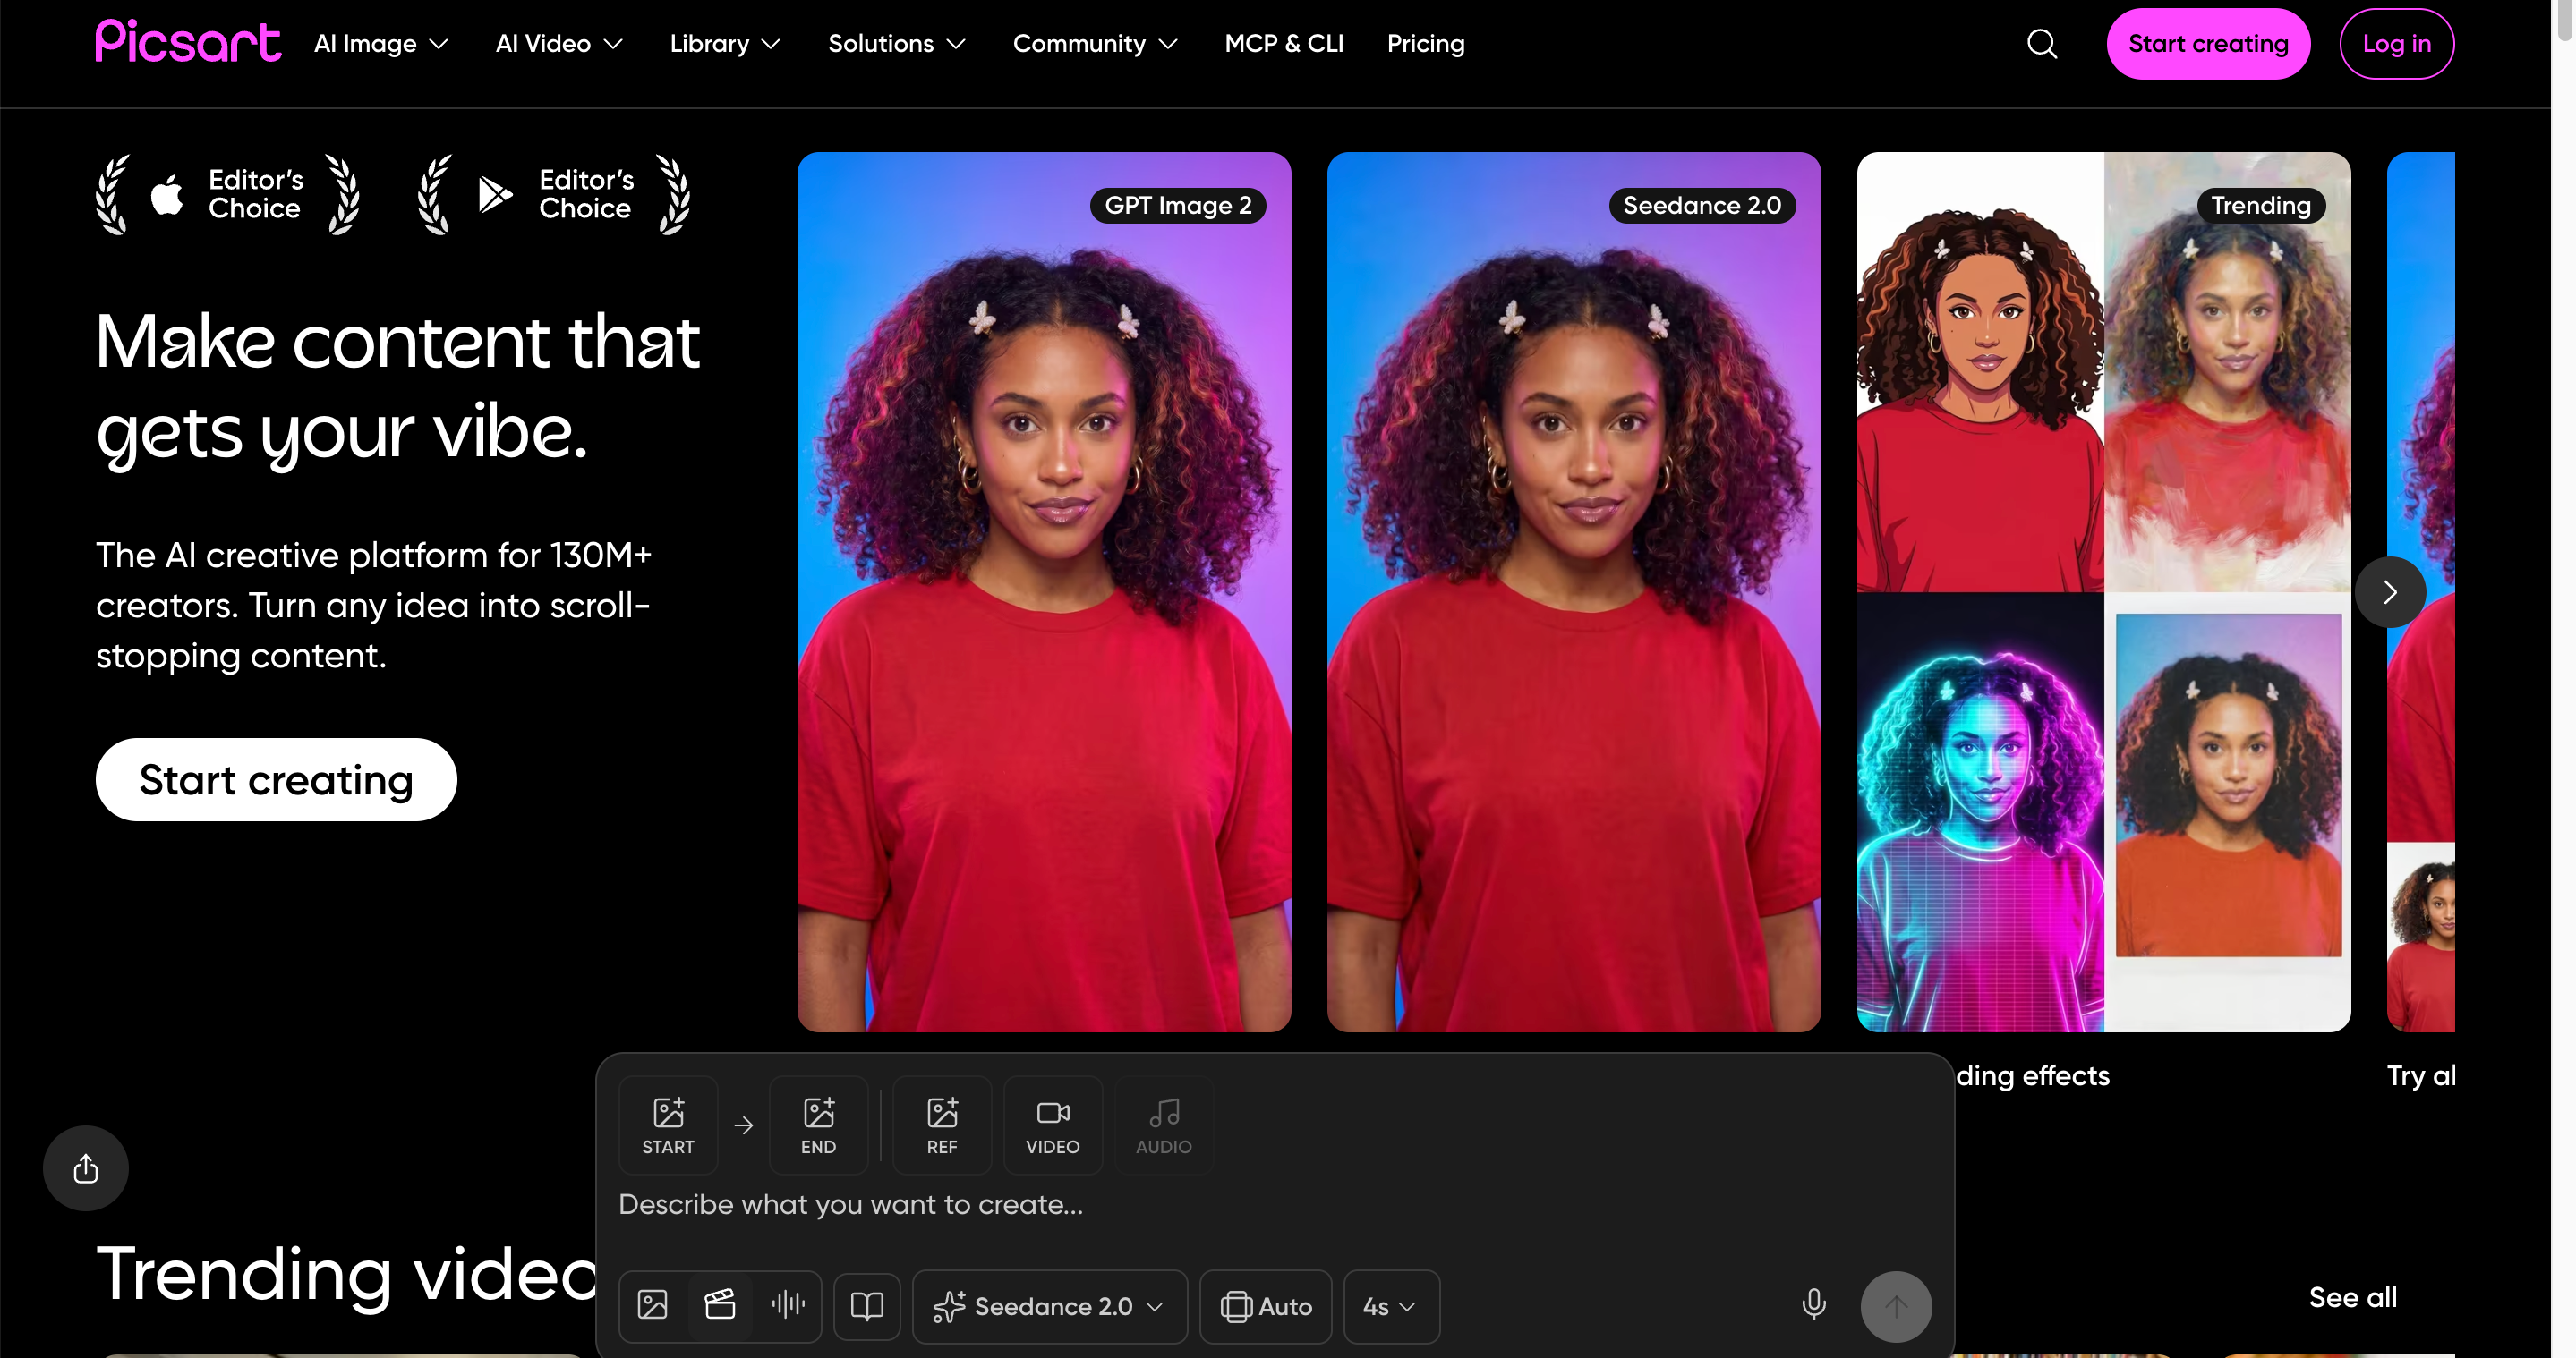
Task: Click the pink Start creating button
Action: [2208, 44]
